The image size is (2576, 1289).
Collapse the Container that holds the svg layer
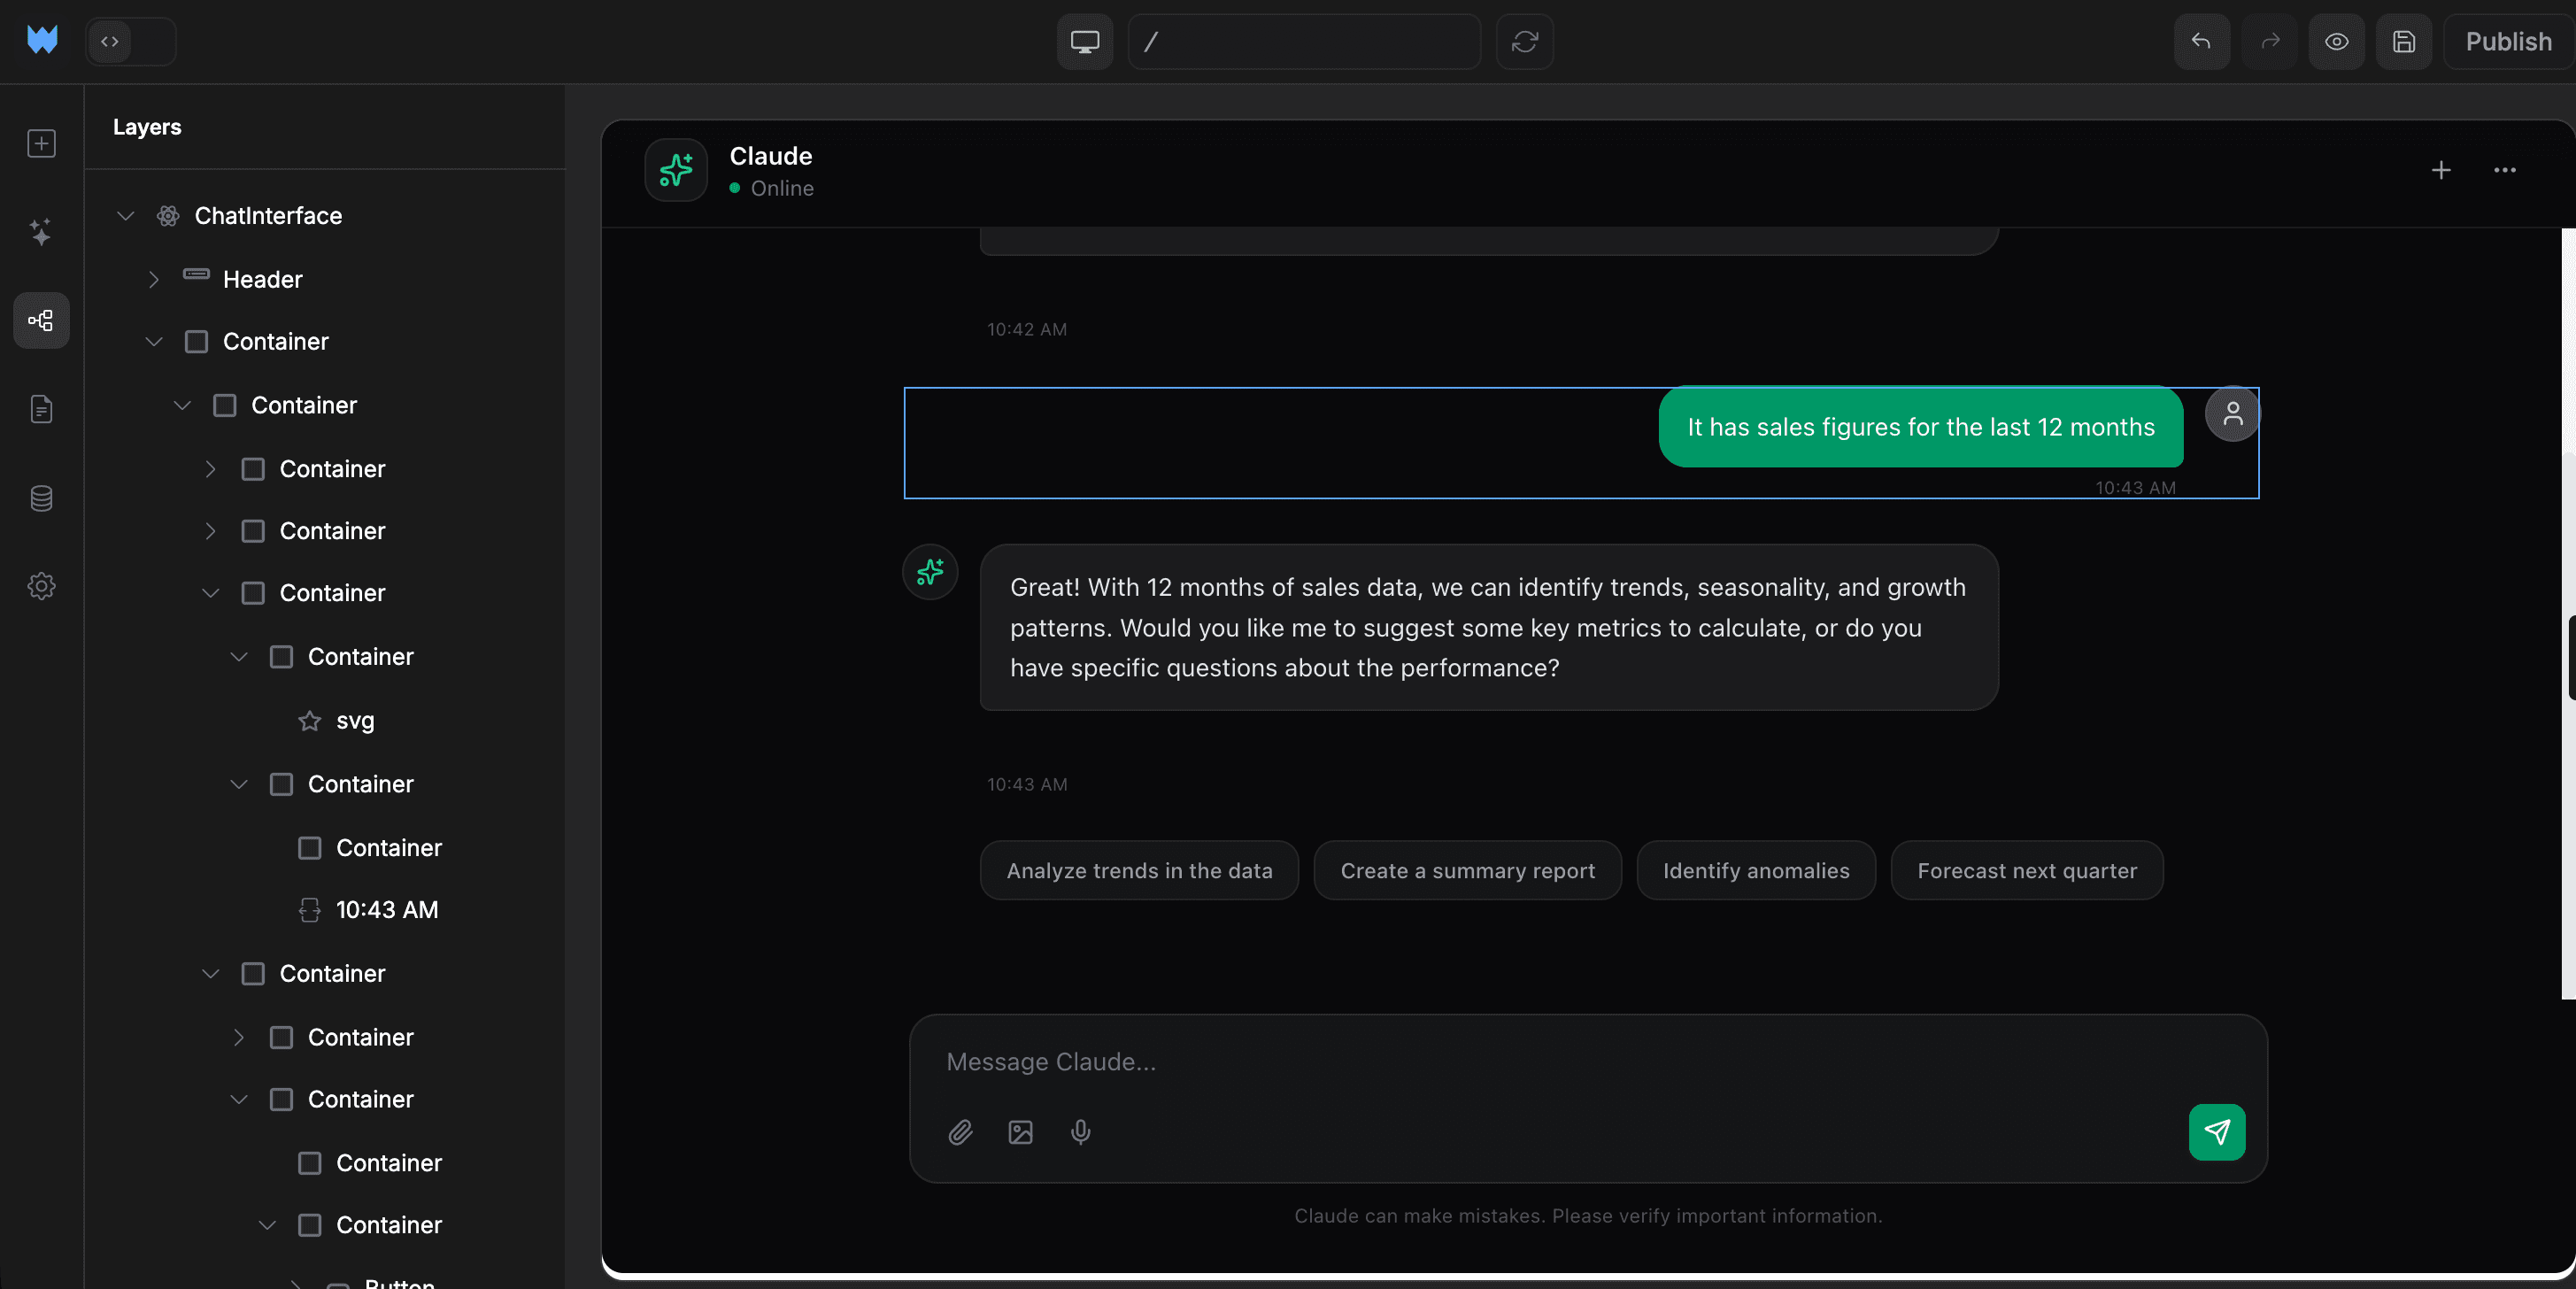coord(239,657)
